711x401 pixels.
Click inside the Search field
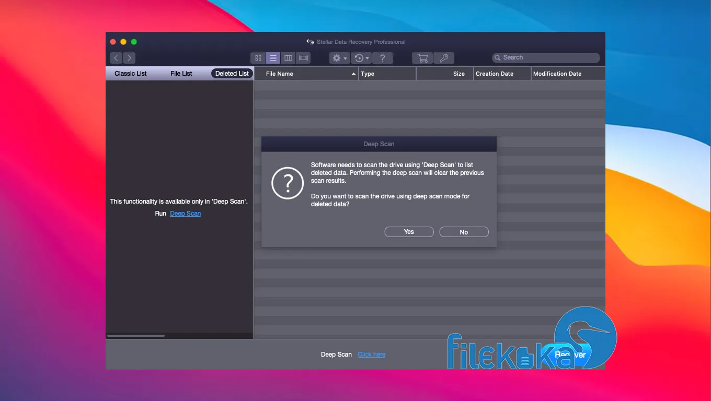[x=546, y=57]
